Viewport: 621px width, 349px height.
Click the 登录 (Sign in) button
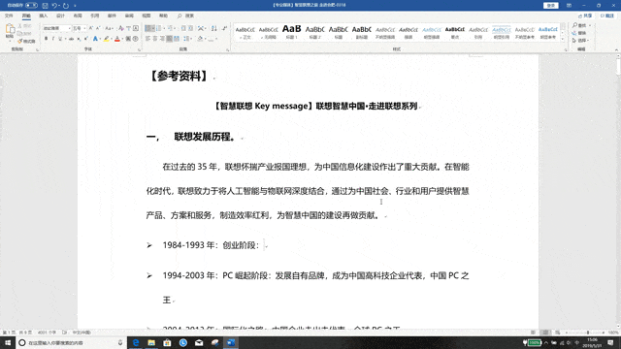tap(551, 6)
